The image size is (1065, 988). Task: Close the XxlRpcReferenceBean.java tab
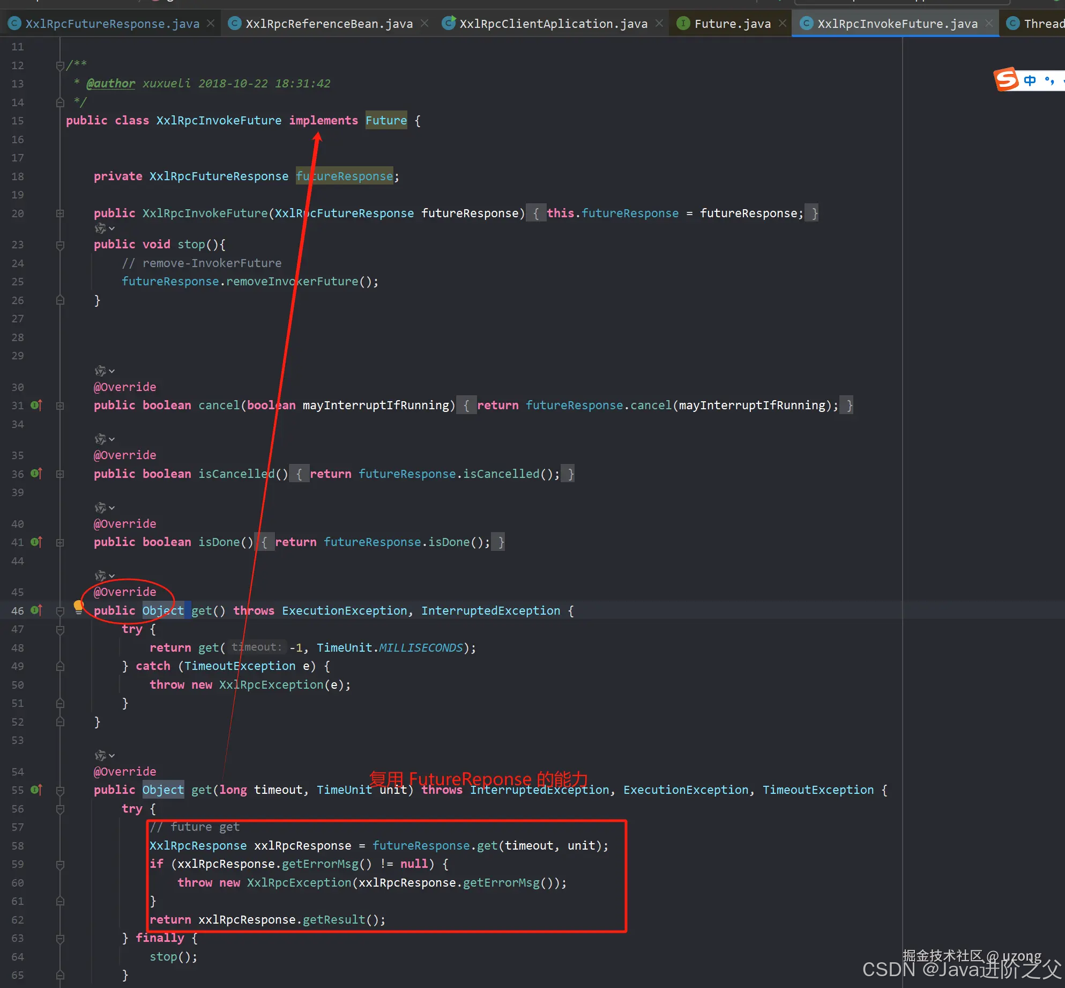point(424,23)
